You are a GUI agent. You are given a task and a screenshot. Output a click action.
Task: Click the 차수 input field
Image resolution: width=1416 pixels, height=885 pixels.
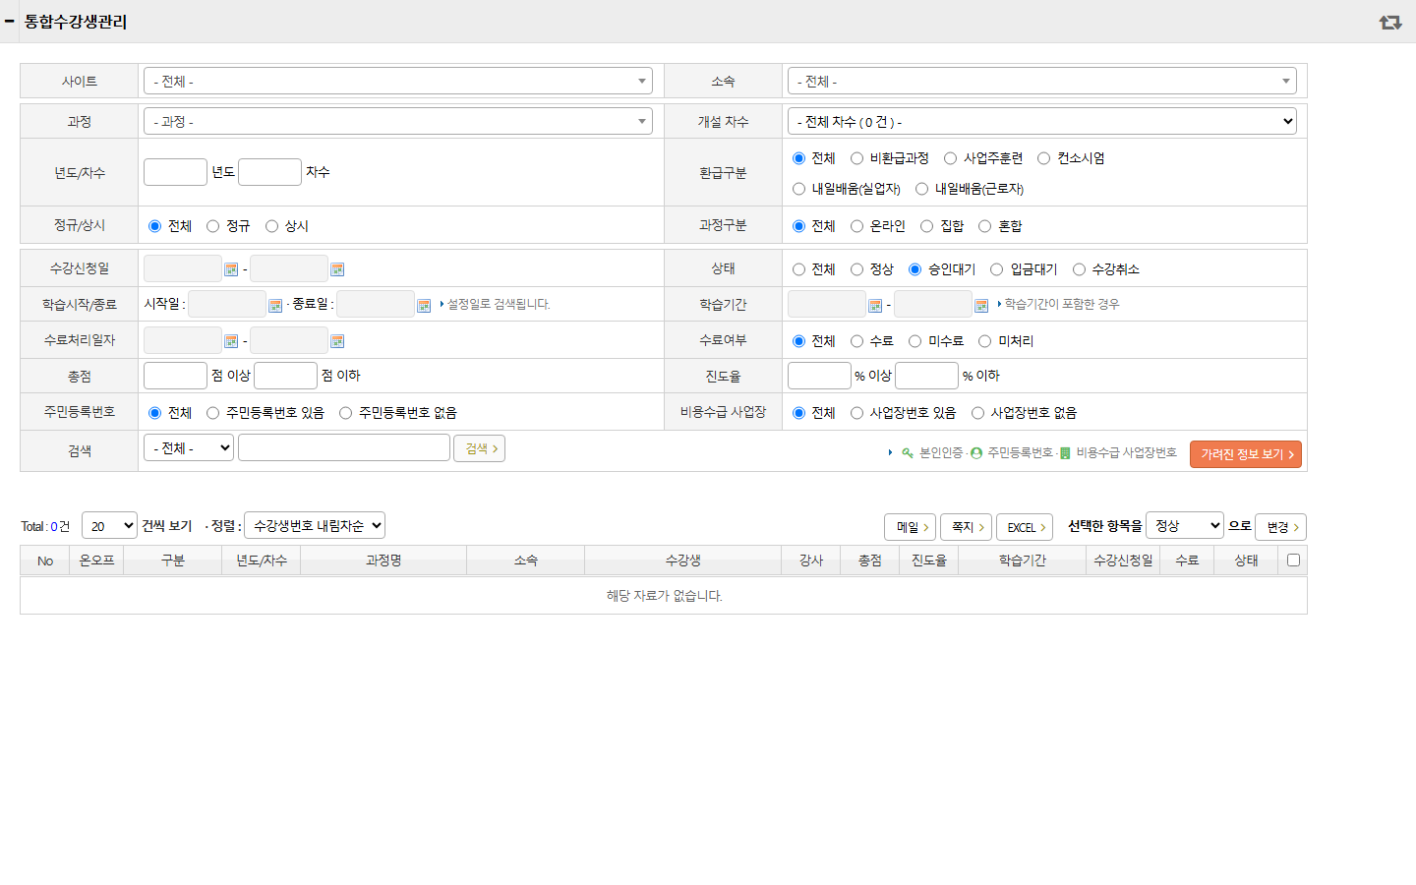(269, 172)
